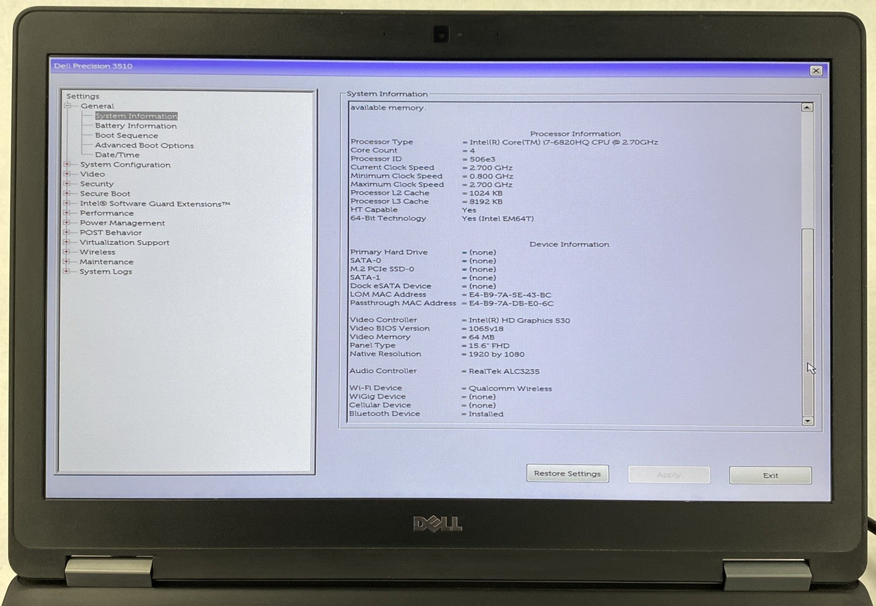Image resolution: width=876 pixels, height=606 pixels.
Task: Select the Wireless category label
Action: pos(97,252)
